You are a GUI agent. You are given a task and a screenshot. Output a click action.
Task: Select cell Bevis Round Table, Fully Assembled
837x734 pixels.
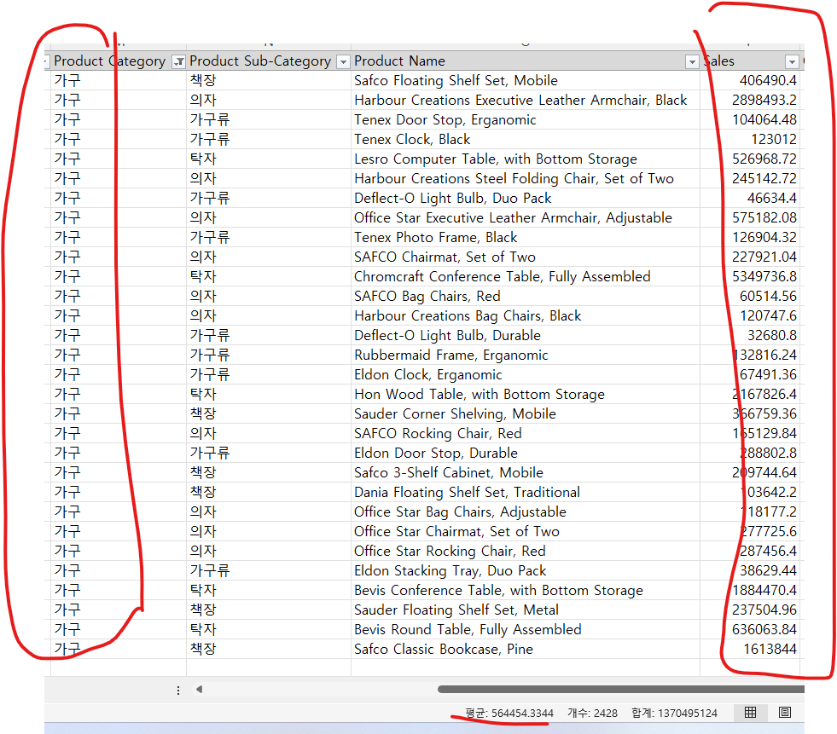(526, 629)
